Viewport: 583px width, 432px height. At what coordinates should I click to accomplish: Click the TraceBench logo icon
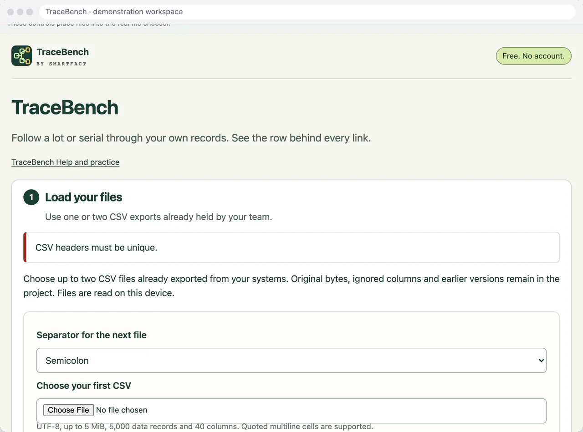(x=21, y=56)
